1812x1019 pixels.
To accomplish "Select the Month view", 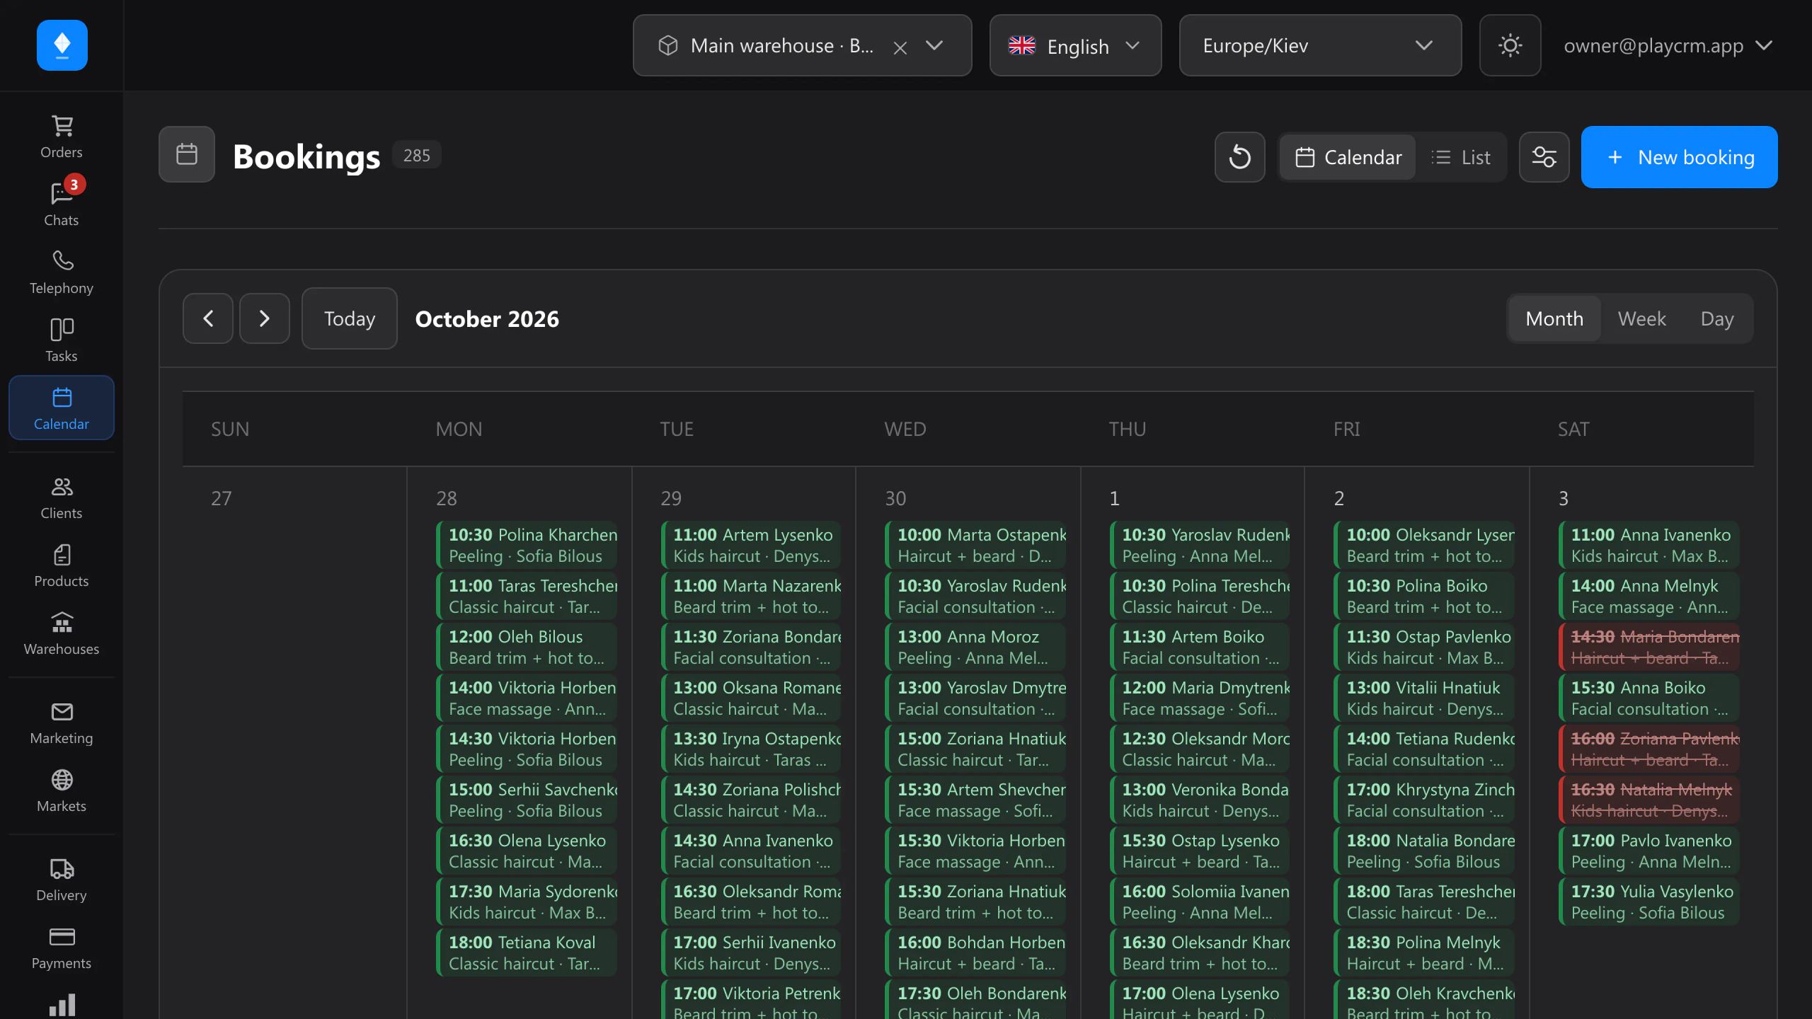I will point(1554,318).
